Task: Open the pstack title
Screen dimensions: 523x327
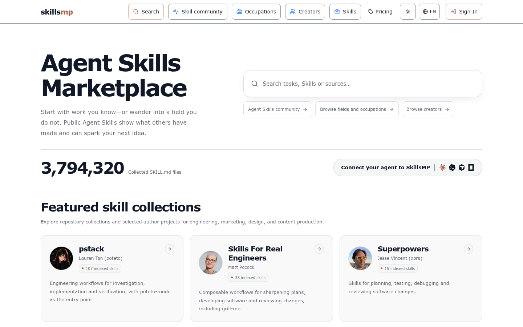Action: click(x=92, y=249)
